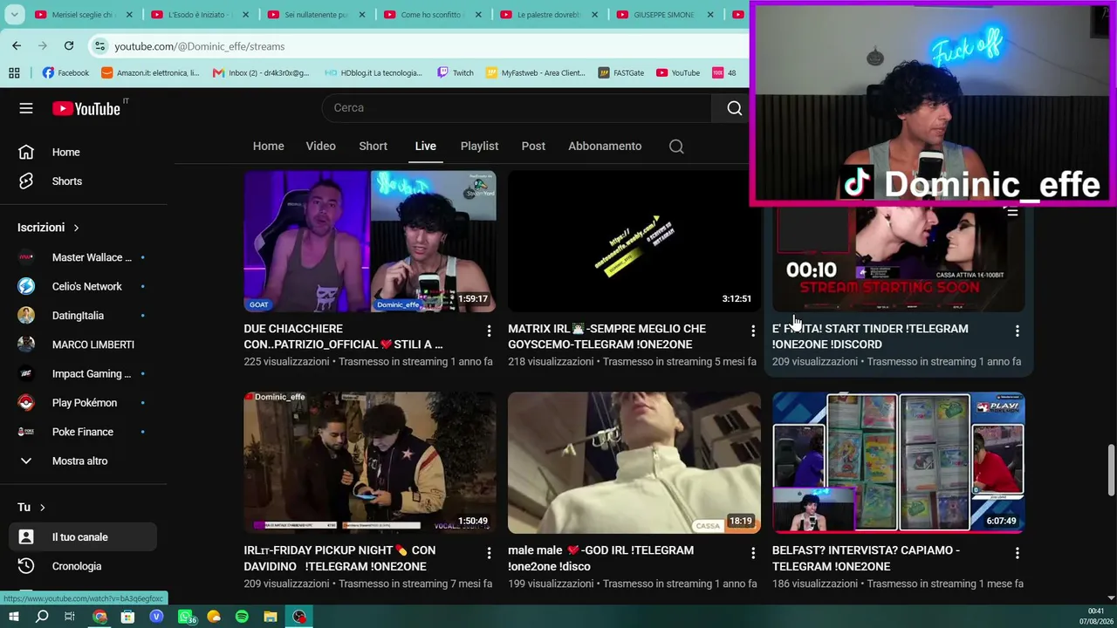Open options menu for START TINDER video
Screen dimensions: 1117x628
[x=1017, y=331]
